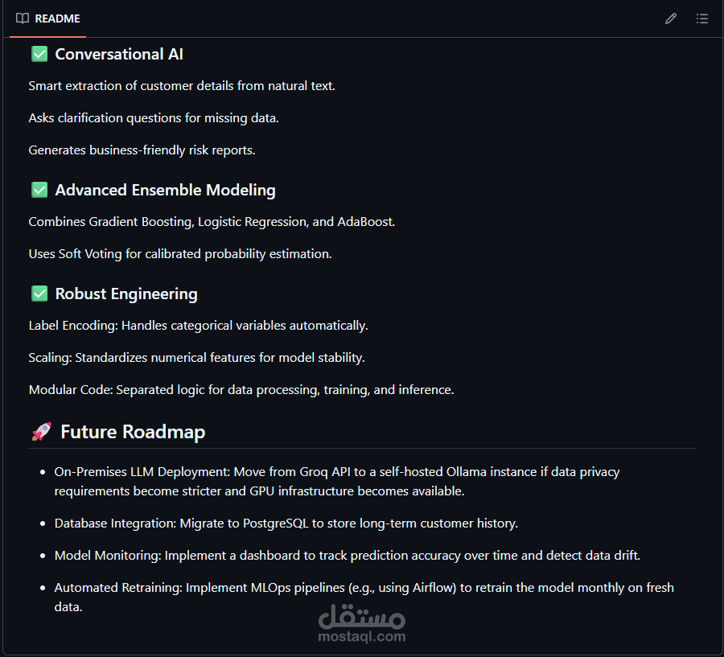The width and height of the screenshot is (724, 657).
Task: Click the book icon beside README
Action: [x=23, y=18]
